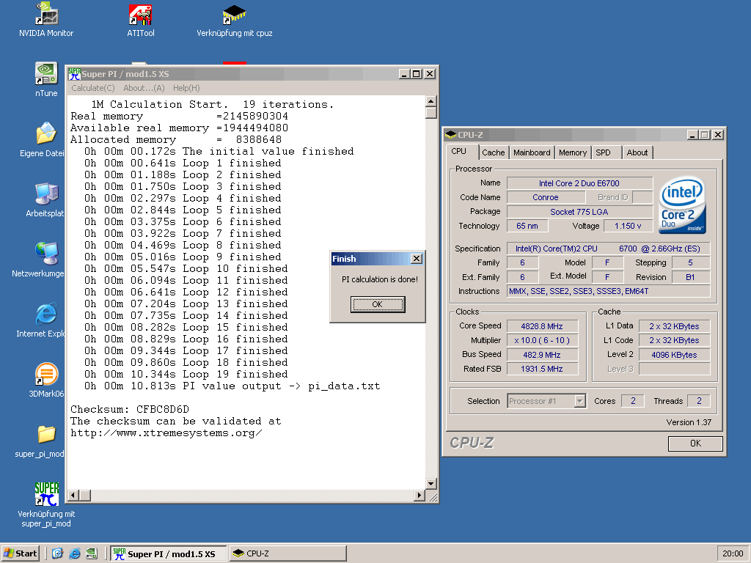The width and height of the screenshot is (751, 563).
Task: Click the Rated FSB value 1931.5 MHz
Action: 542,369
